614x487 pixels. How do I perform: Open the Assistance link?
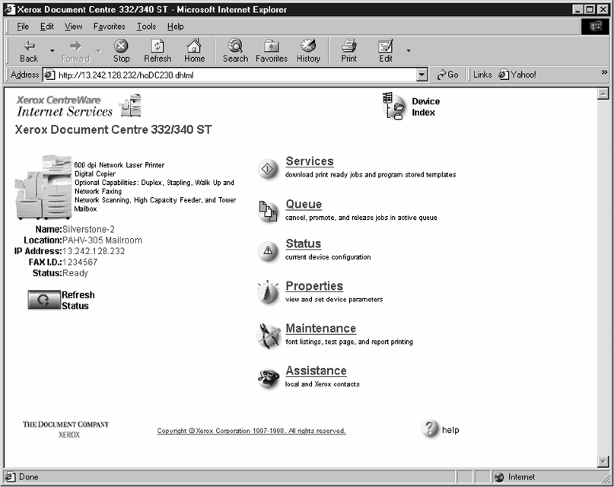316,371
